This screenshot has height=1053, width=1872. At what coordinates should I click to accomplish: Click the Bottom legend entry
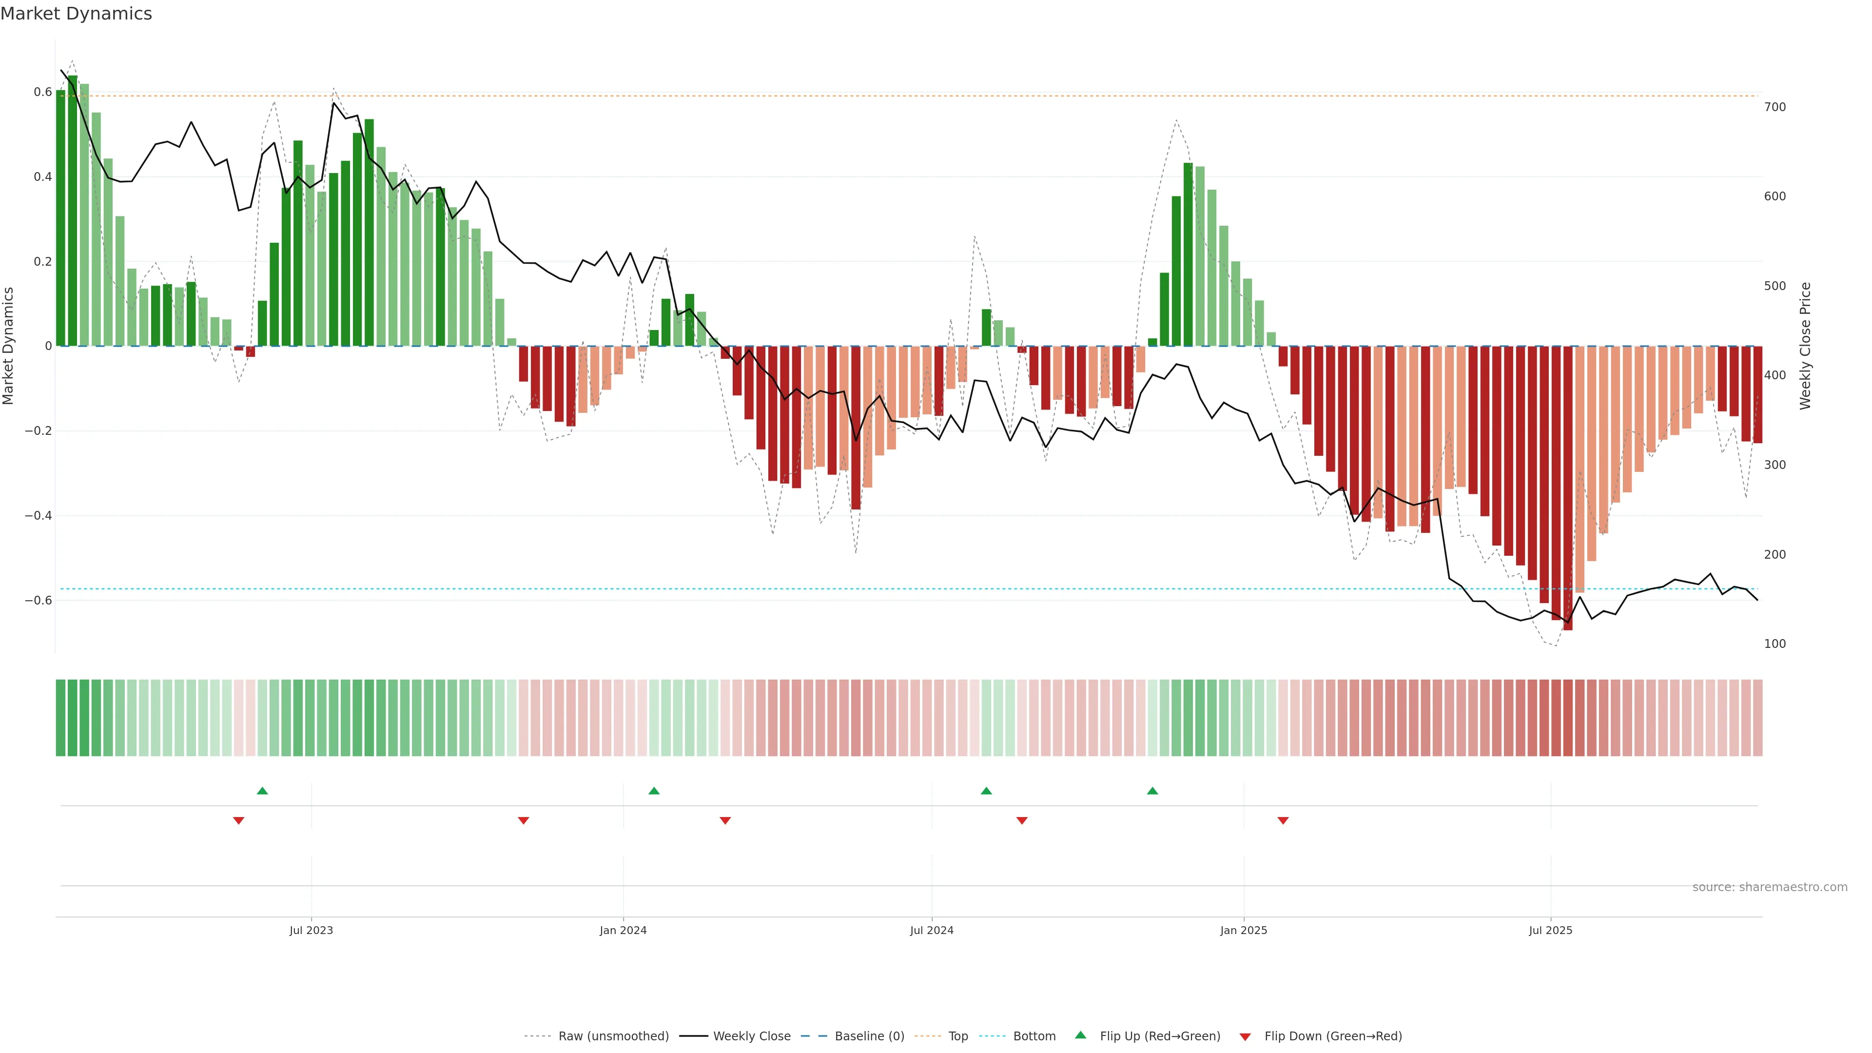click(x=1034, y=1036)
